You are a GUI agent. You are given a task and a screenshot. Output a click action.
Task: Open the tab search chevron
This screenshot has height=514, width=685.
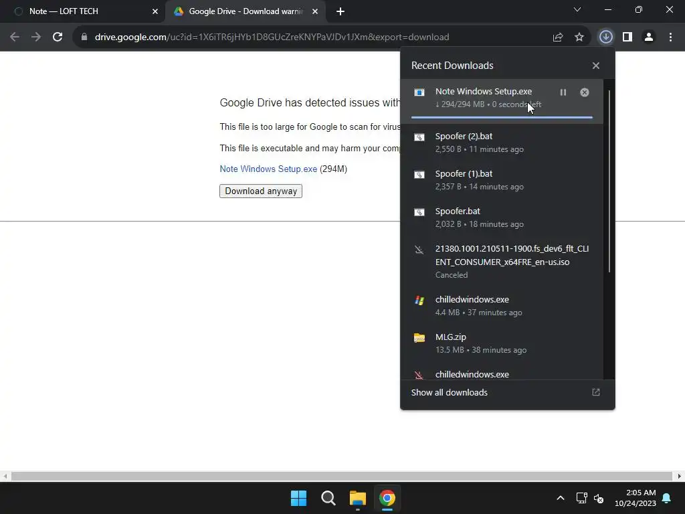tap(577, 9)
